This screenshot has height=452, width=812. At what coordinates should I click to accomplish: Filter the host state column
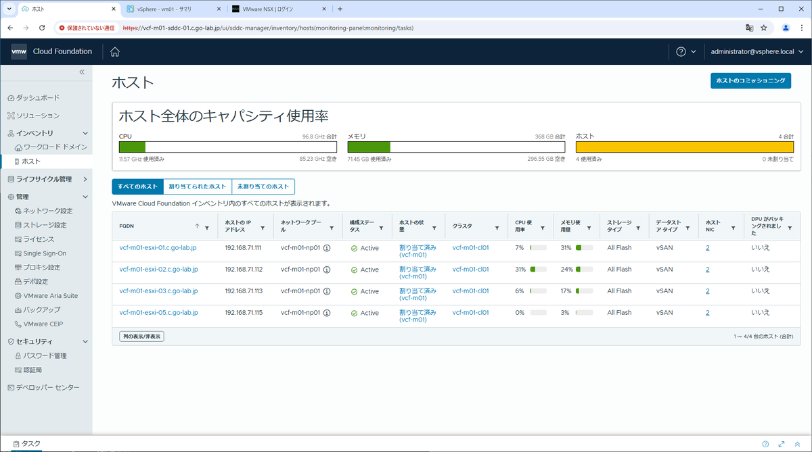tap(434, 228)
